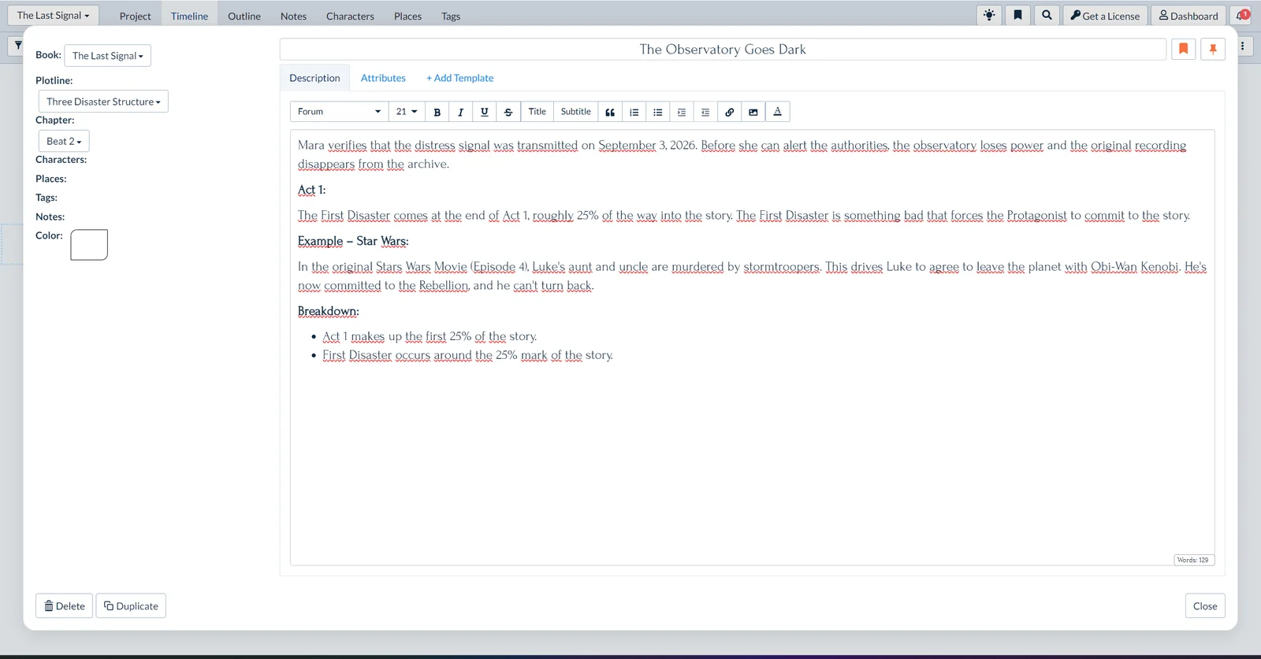This screenshot has height=659, width=1261.
Task: Edit the card title field
Action: (x=723, y=49)
